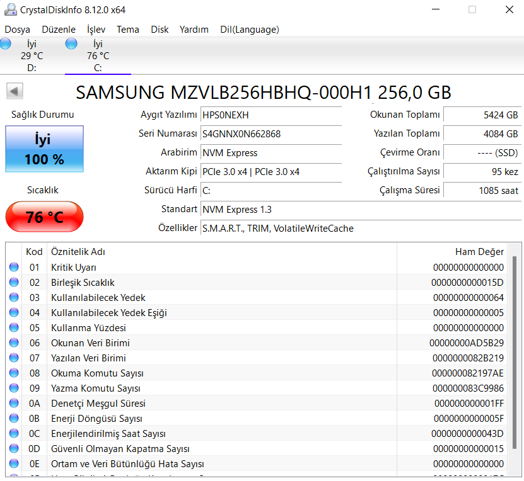
Task: Click the blue status orb for C: drive
Action: [x=71, y=43]
